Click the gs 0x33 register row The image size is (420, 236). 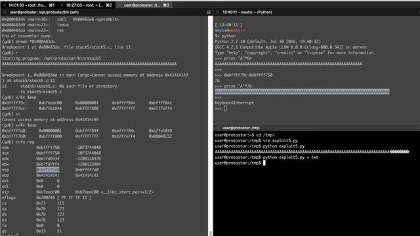click(31, 231)
